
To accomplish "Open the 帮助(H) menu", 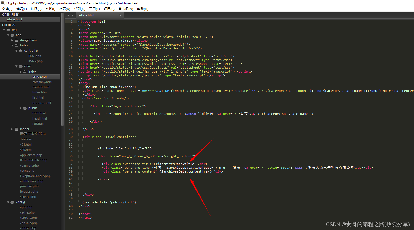I will 143,9.
